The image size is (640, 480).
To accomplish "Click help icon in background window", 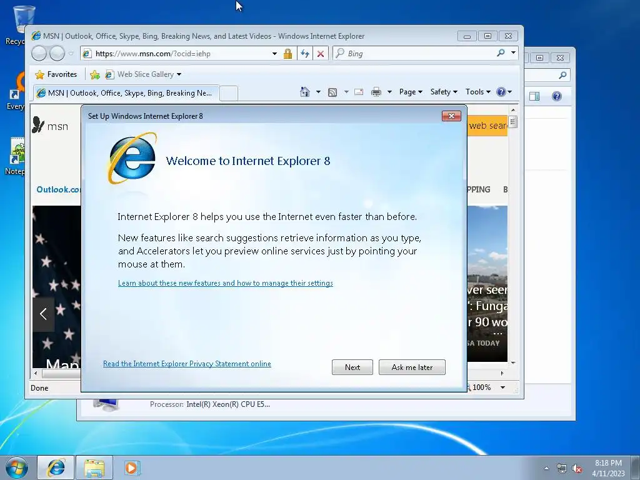I will tap(556, 96).
